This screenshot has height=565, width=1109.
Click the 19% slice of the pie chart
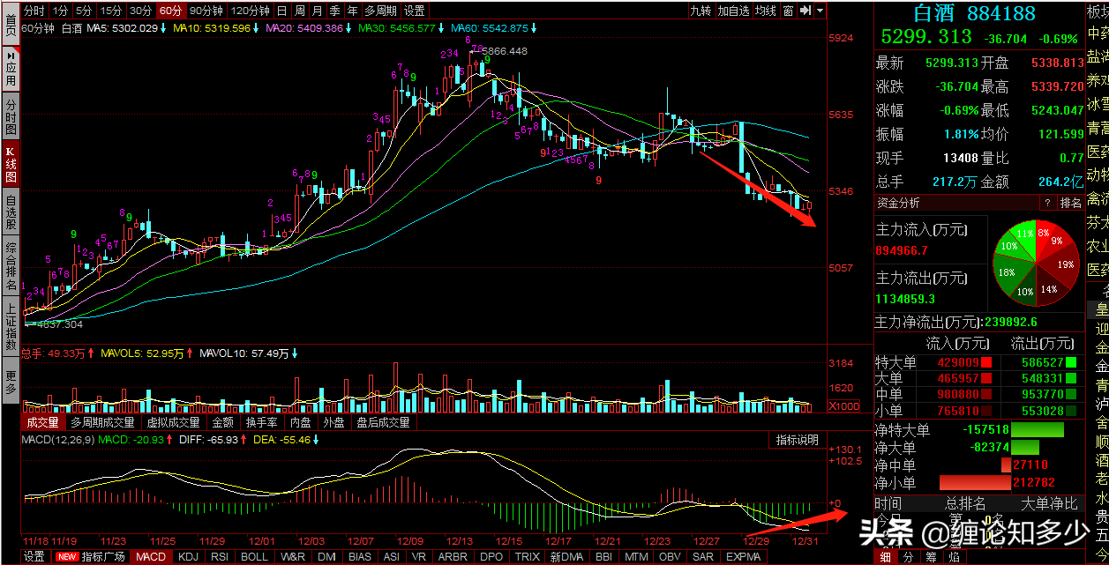(1064, 264)
